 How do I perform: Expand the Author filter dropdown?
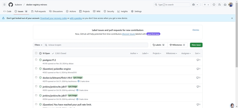134,54
